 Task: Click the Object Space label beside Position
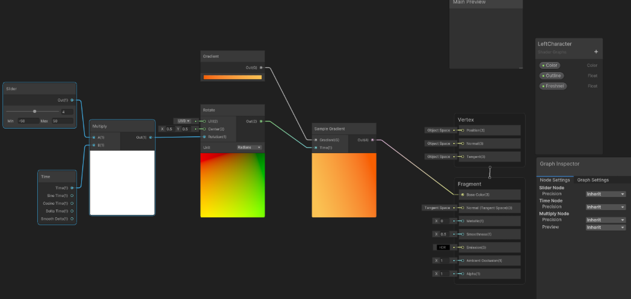(439, 130)
